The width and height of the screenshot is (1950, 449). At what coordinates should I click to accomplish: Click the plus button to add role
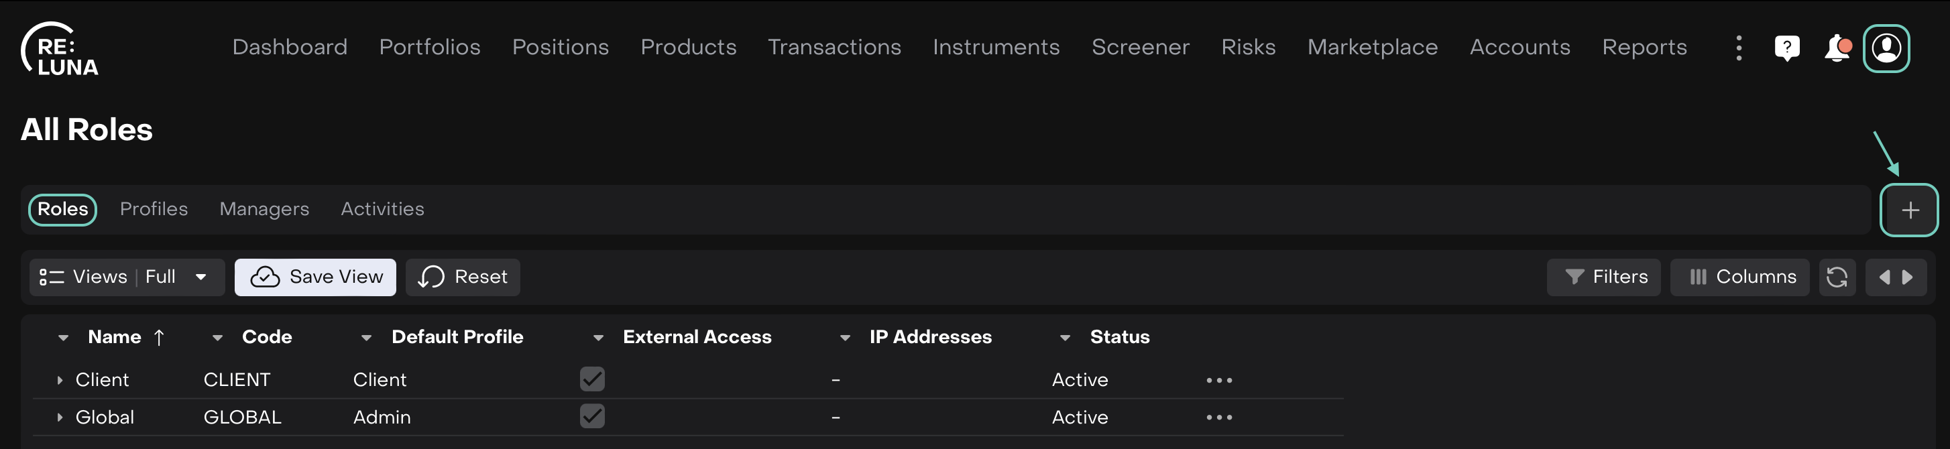click(x=1909, y=210)
